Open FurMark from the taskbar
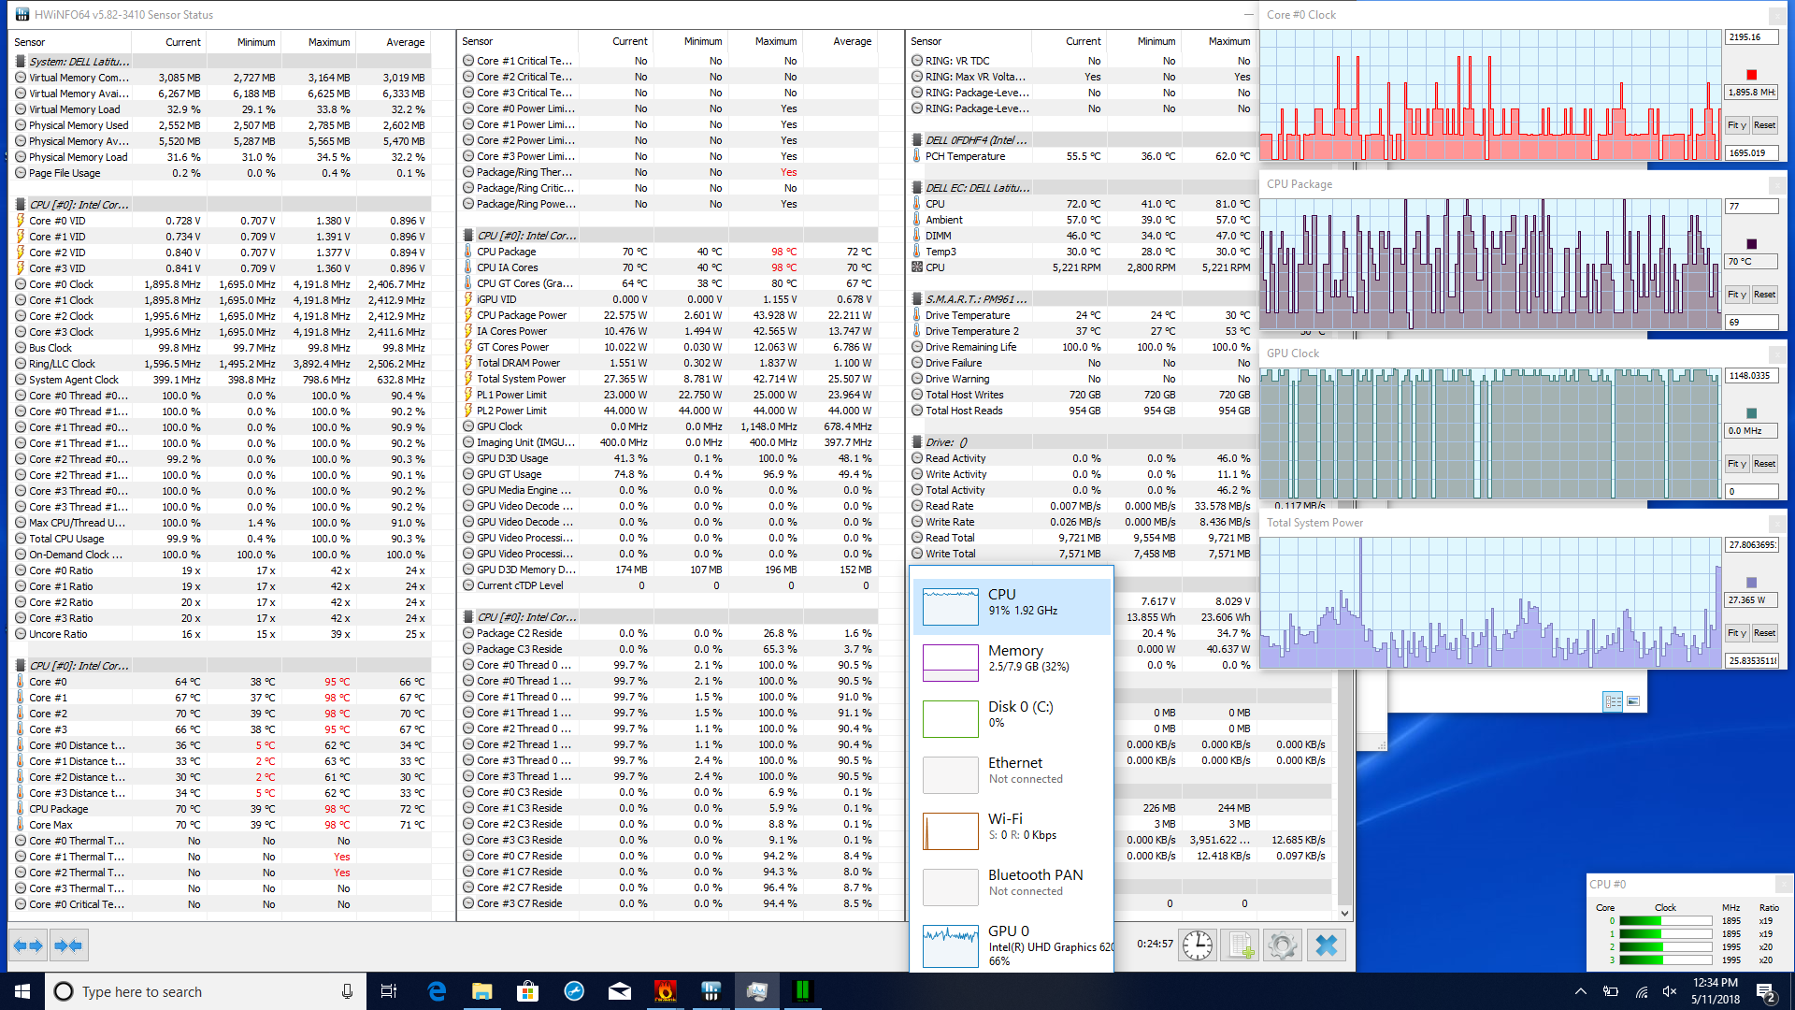Viewport: 1795px width, 1010px height. point(665,991)
